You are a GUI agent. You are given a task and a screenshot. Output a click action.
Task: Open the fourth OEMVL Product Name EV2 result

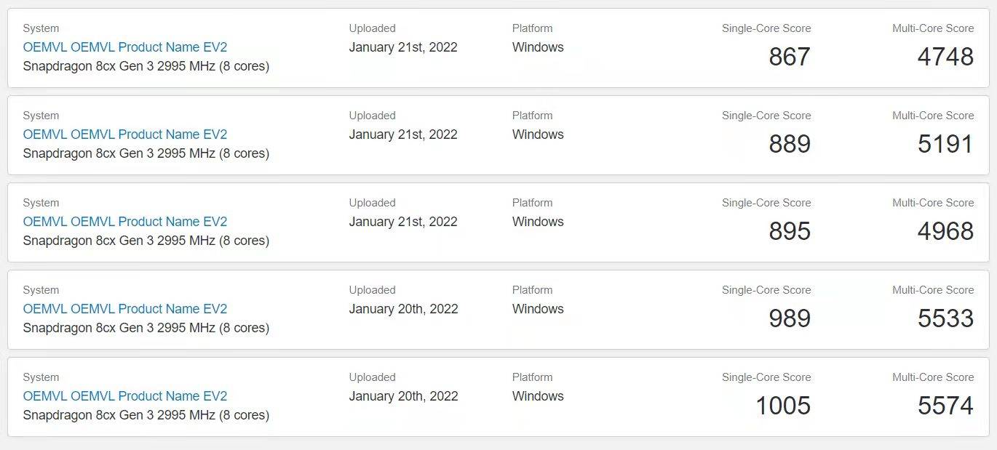[x=124, y=308]
